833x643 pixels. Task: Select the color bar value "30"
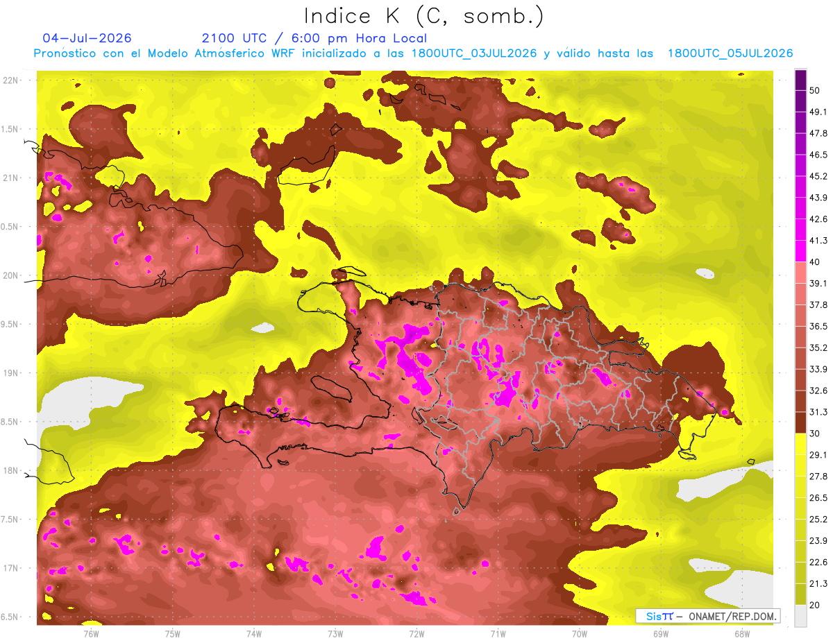pos(816,434)
